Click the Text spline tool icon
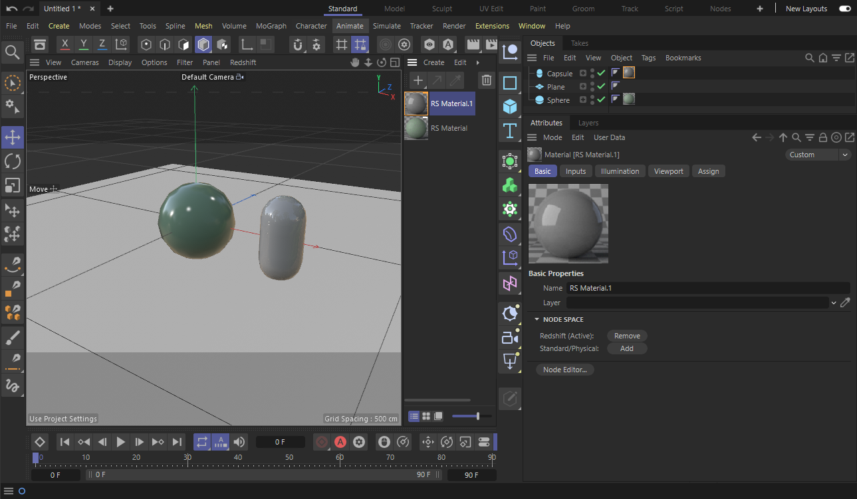Viewport: 857px width, 499px height. tap(510, 131)
